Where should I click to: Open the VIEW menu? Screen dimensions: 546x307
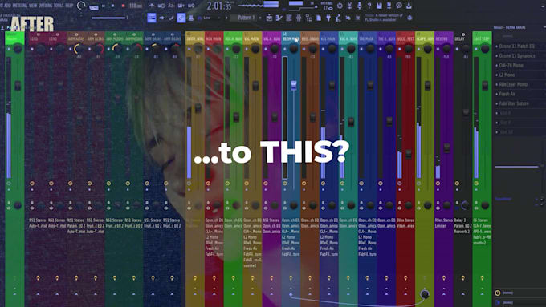[x=33, y=6]
